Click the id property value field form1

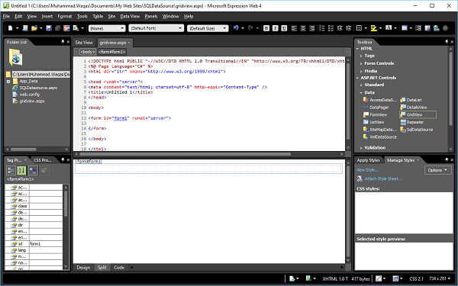pos(46,244)
